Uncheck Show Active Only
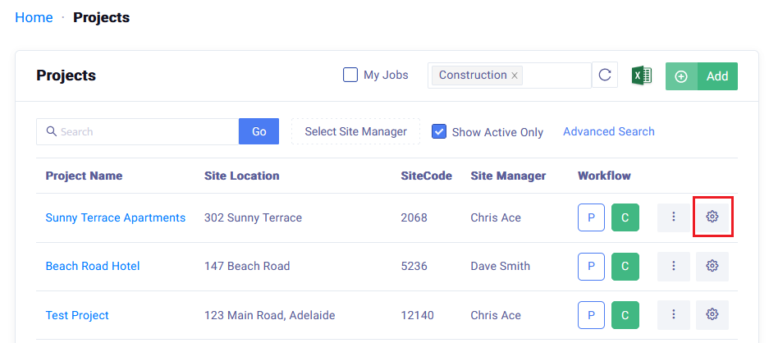769x343 pixels. (439, 131)
